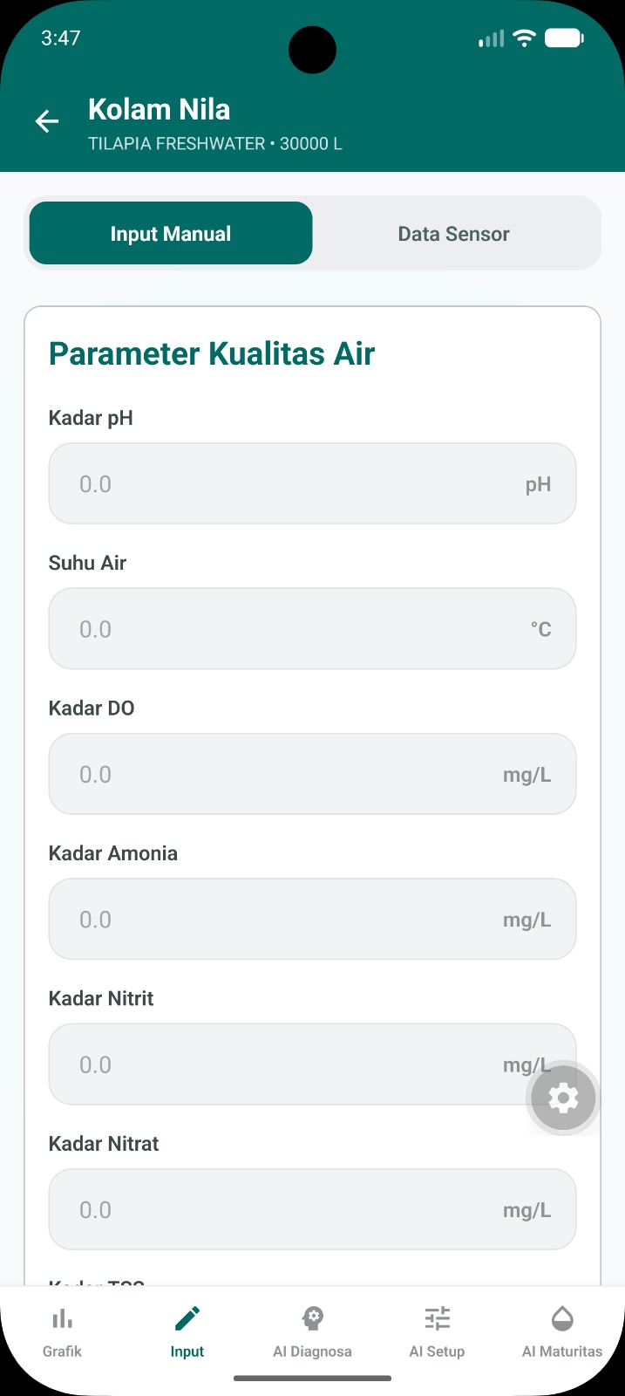Open the AI Maturitas droplet icon

click(x=562, y=1318)
